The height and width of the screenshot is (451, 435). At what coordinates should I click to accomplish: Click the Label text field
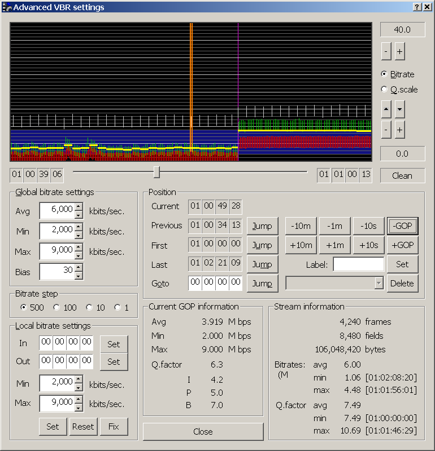pos(358,264)
